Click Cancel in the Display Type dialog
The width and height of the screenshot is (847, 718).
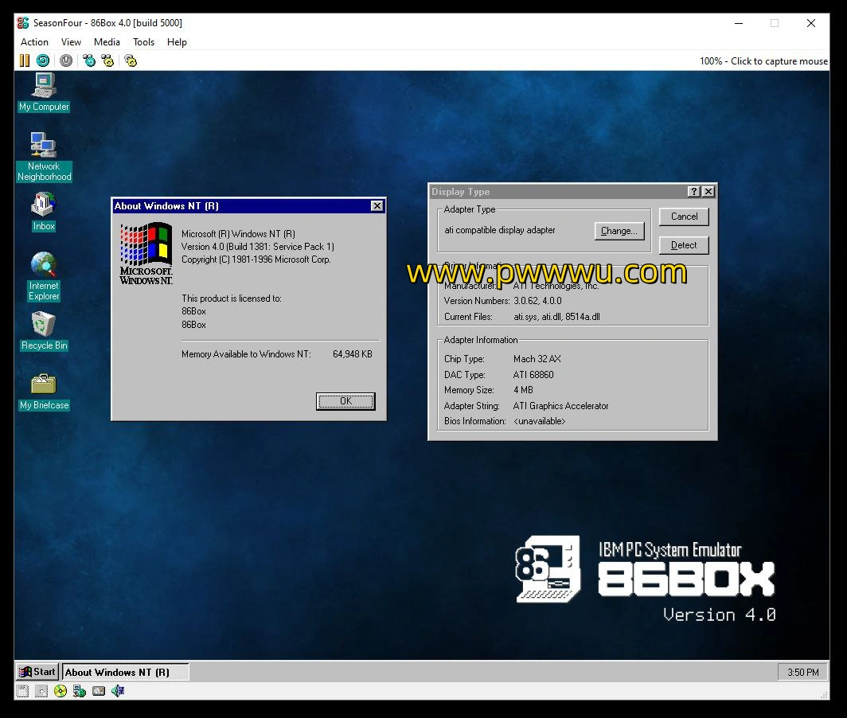(x=684, y=217)
